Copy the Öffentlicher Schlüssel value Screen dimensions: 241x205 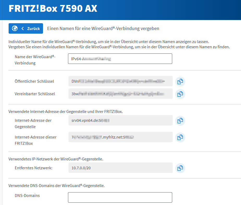click(x=180, y=81)
